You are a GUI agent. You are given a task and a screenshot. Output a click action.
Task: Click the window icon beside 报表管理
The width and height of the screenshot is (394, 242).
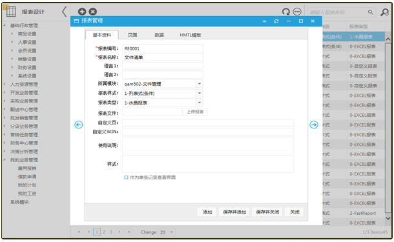[x=76, y=21]
